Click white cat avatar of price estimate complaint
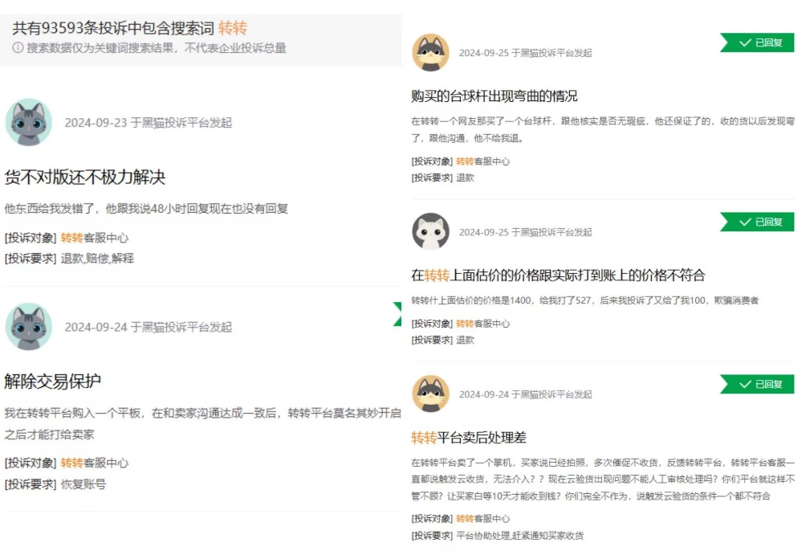The image size is (802, 551). 430,231
